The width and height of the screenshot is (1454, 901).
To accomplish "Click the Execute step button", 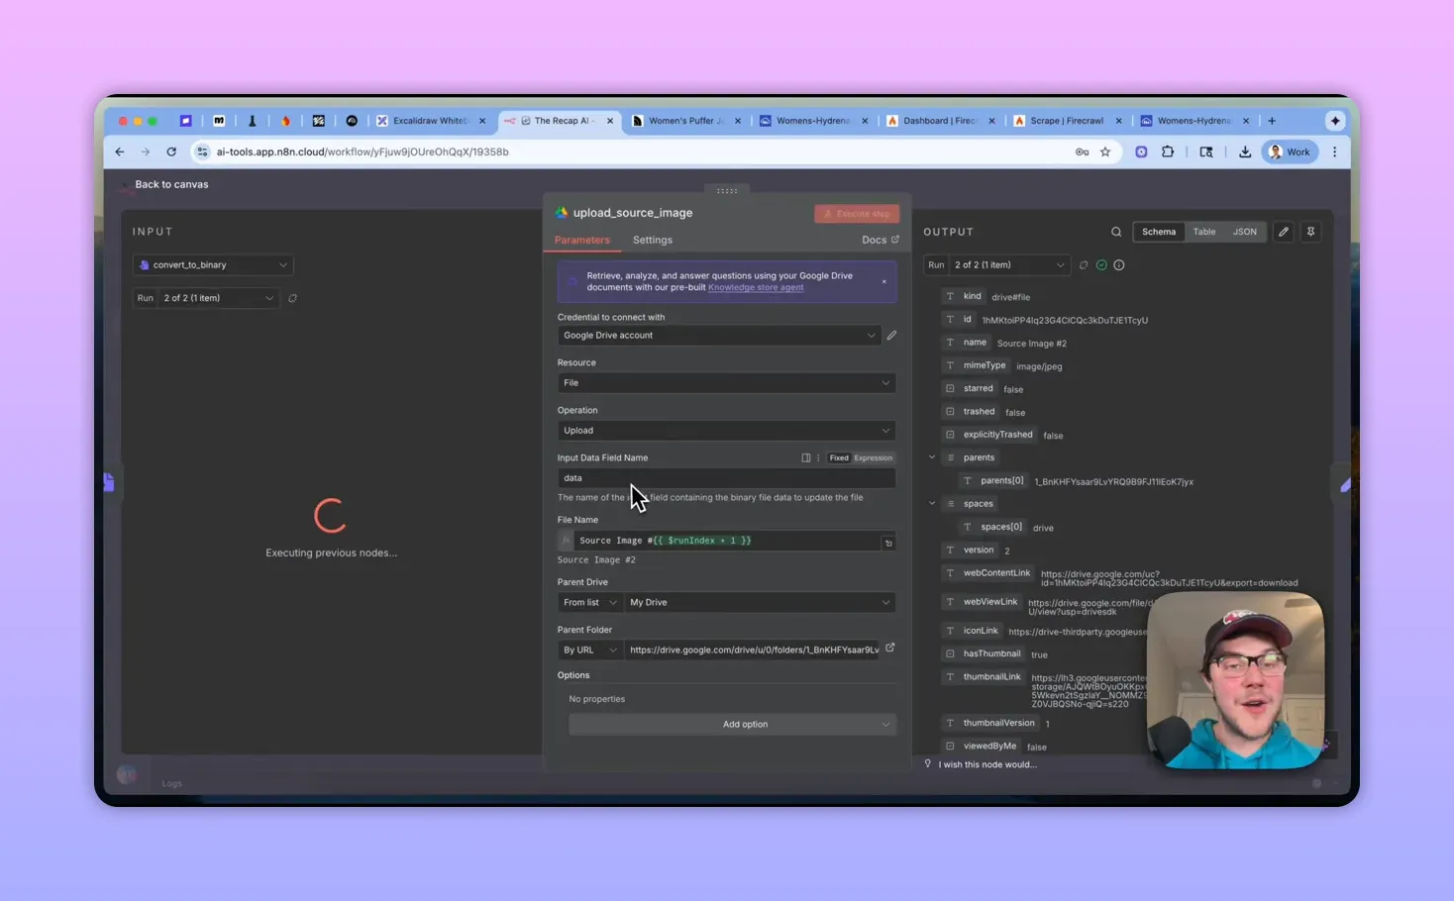I will pyautogui.click(x=857, y=214).
